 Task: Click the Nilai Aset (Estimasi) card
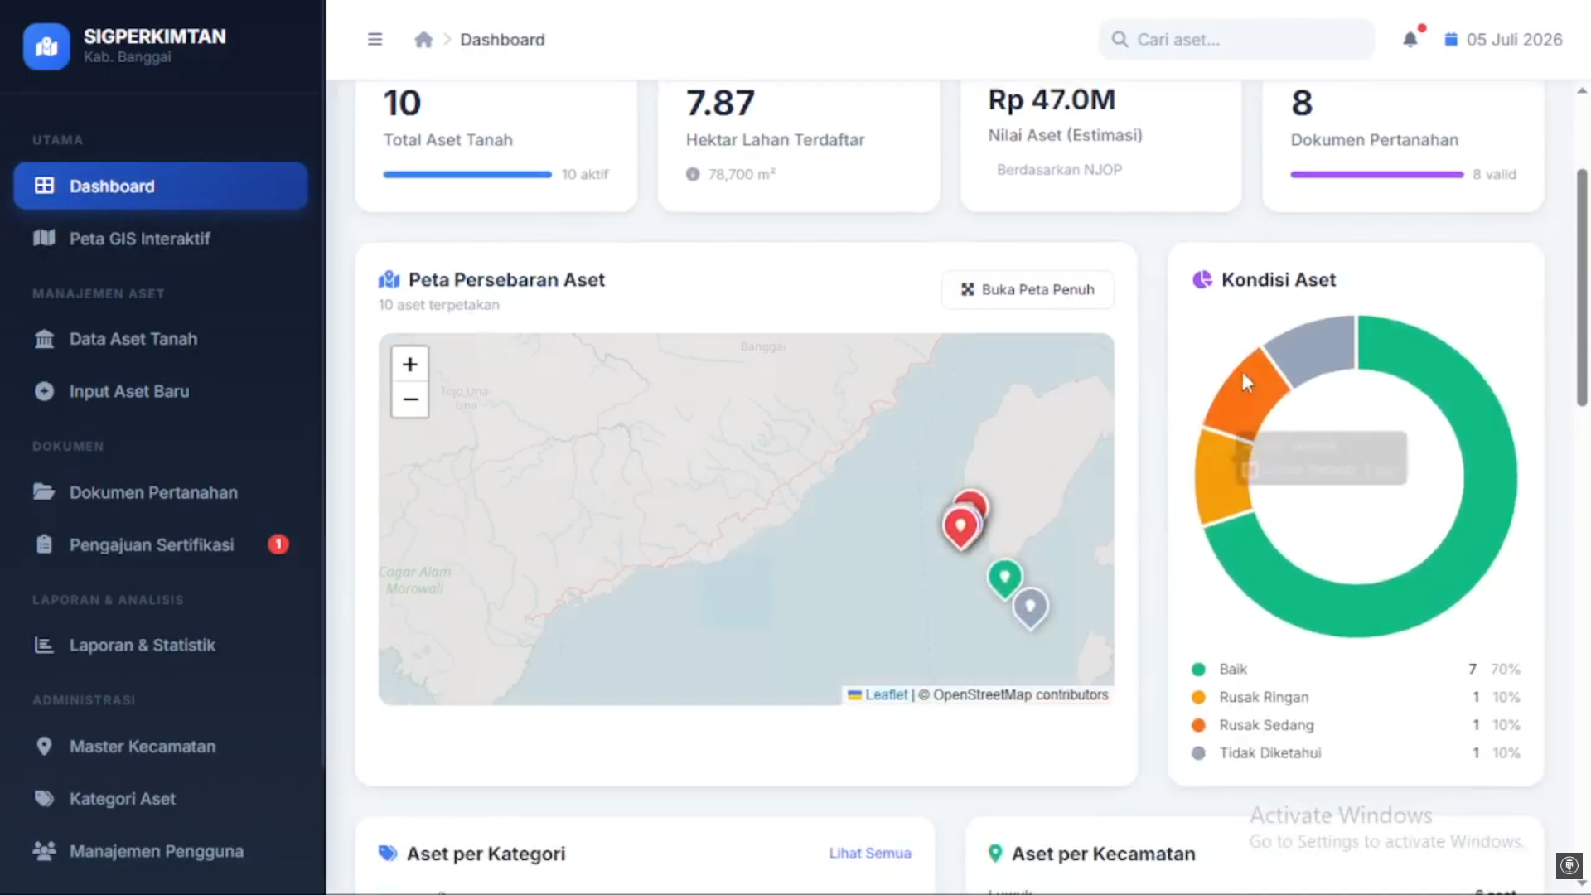[x=1101, y=146]
